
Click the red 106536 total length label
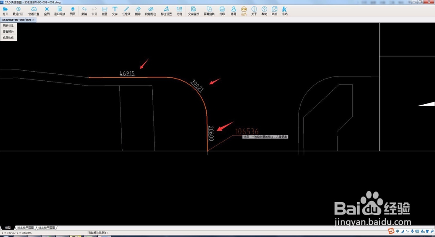[x=247, y=132]
